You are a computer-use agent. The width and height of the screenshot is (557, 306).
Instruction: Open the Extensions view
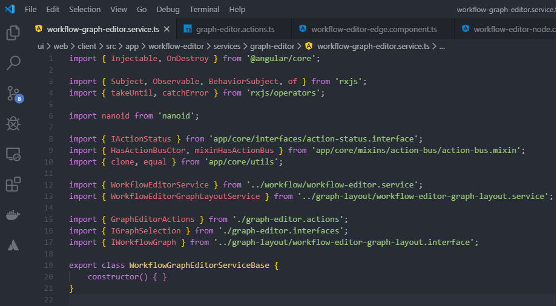tap(13, 184)
